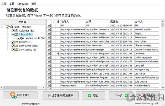The width and height of the screenshot is (165, 106).
Task: Click the attachment icon on ATTN: Scott Ferguson row
Action: (x=58, y=54)
